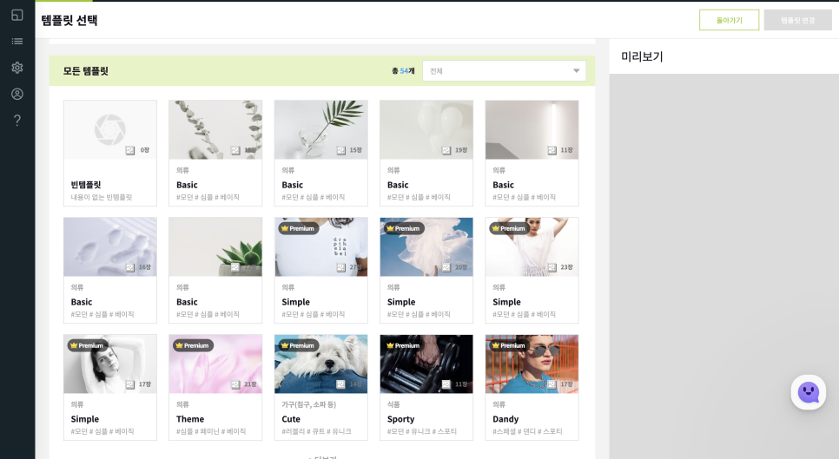The image size is (839, 459).
Task: Select the woman in white dress Simple thumbnail
Action: (x=532, y=247)
